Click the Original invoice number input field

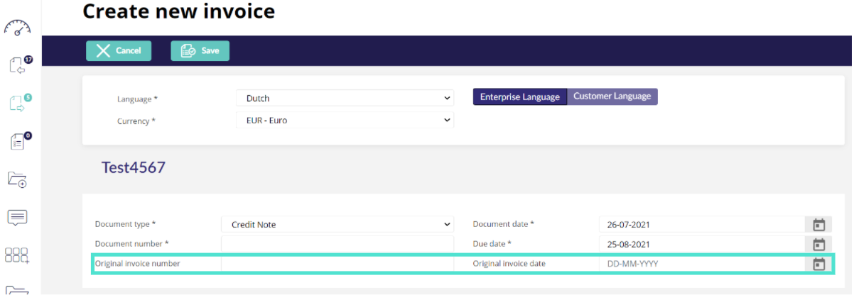337,264
